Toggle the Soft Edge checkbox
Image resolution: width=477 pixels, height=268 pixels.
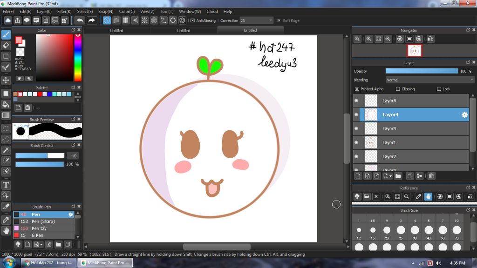click(x=279, y=20)
